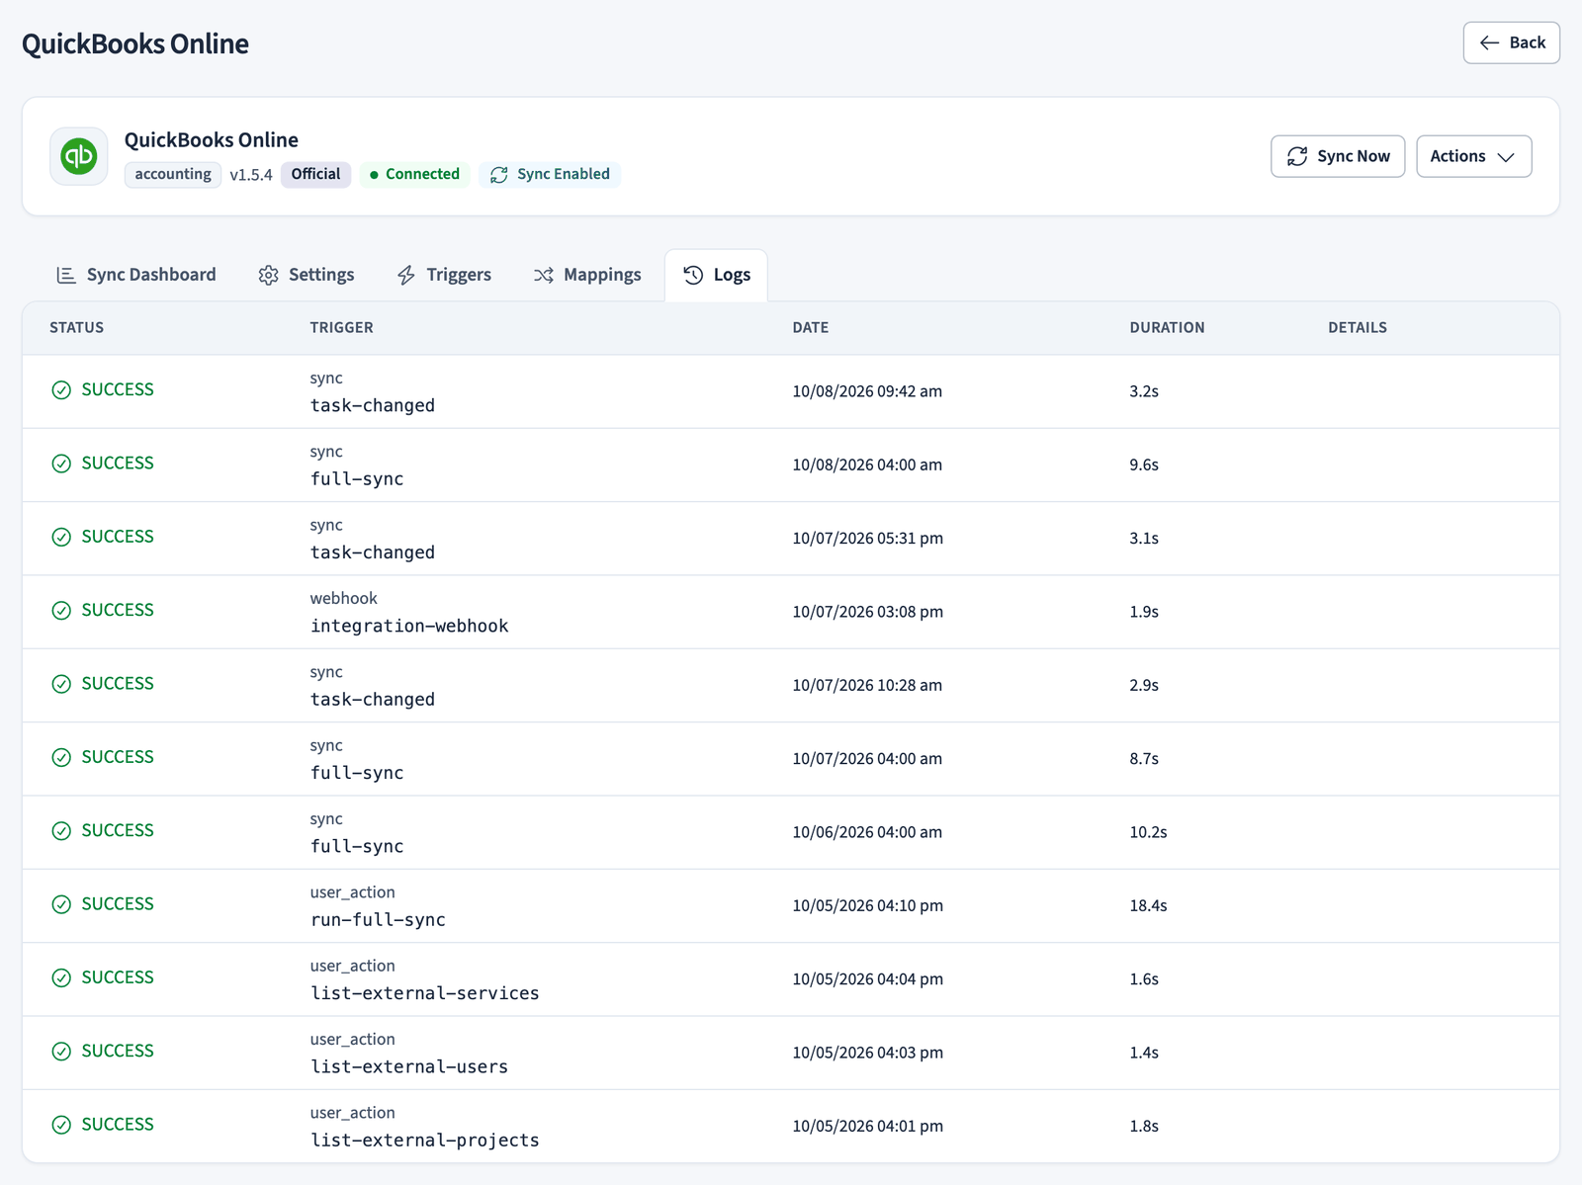Click success icon on list-external-projects row
The image size is (1582, 1185).
click(x=61, y=1125)
